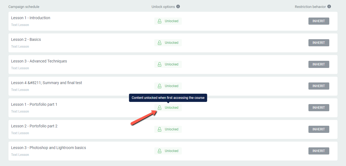Click the lock icon for Lesson 2 - Portofolio part 2
The width and height of the screenshot is (346, 166).
pos(159,129)
